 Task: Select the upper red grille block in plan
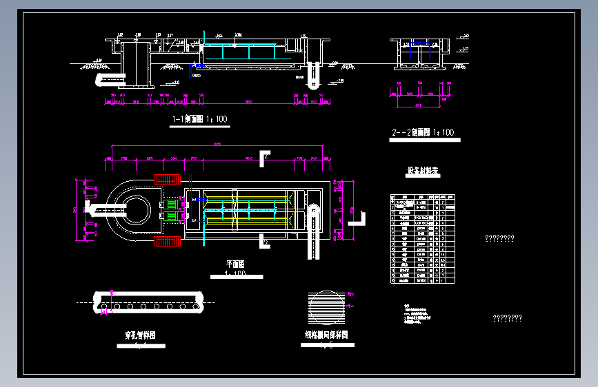[168, 179]
